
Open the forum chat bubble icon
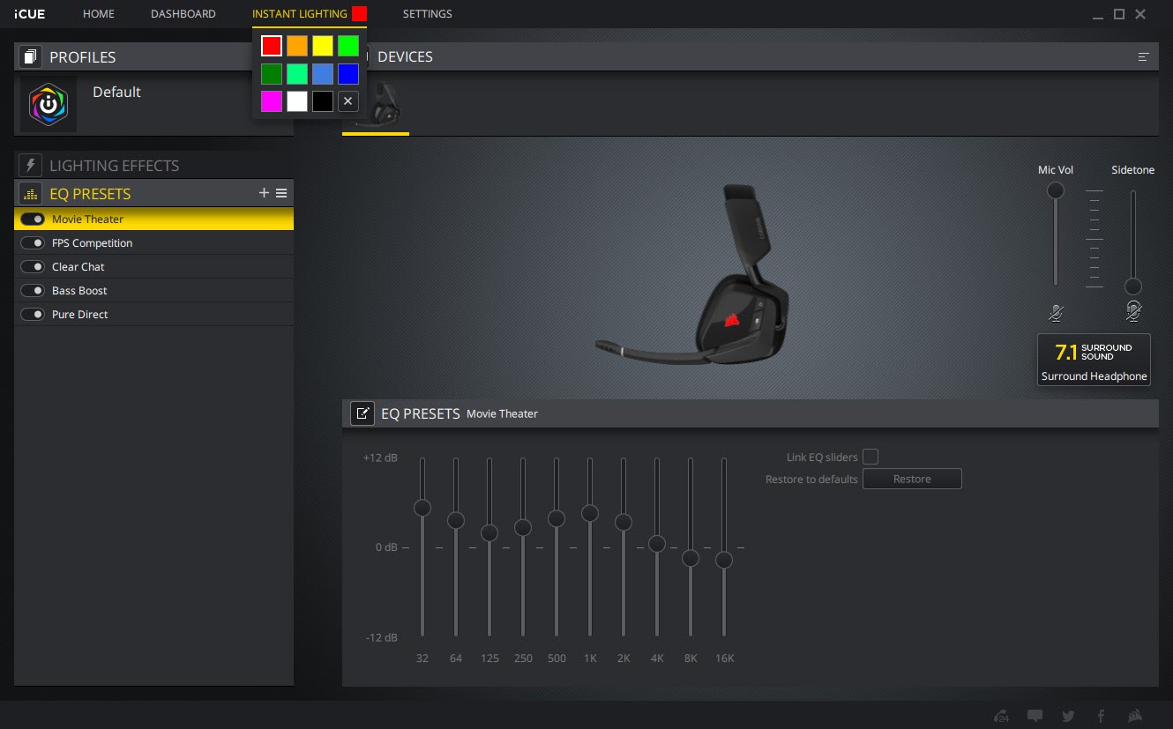[1035, 716]
